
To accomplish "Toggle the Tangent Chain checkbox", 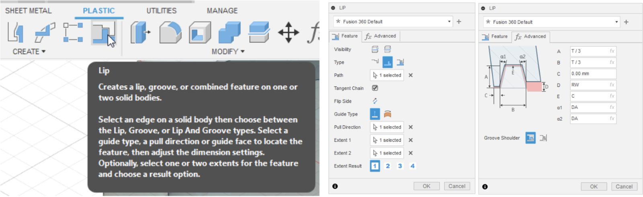I will pyautogui.click(x=375, y=88).
